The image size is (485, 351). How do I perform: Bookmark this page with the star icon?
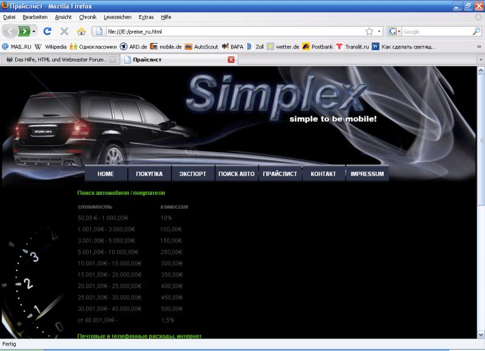369,31
